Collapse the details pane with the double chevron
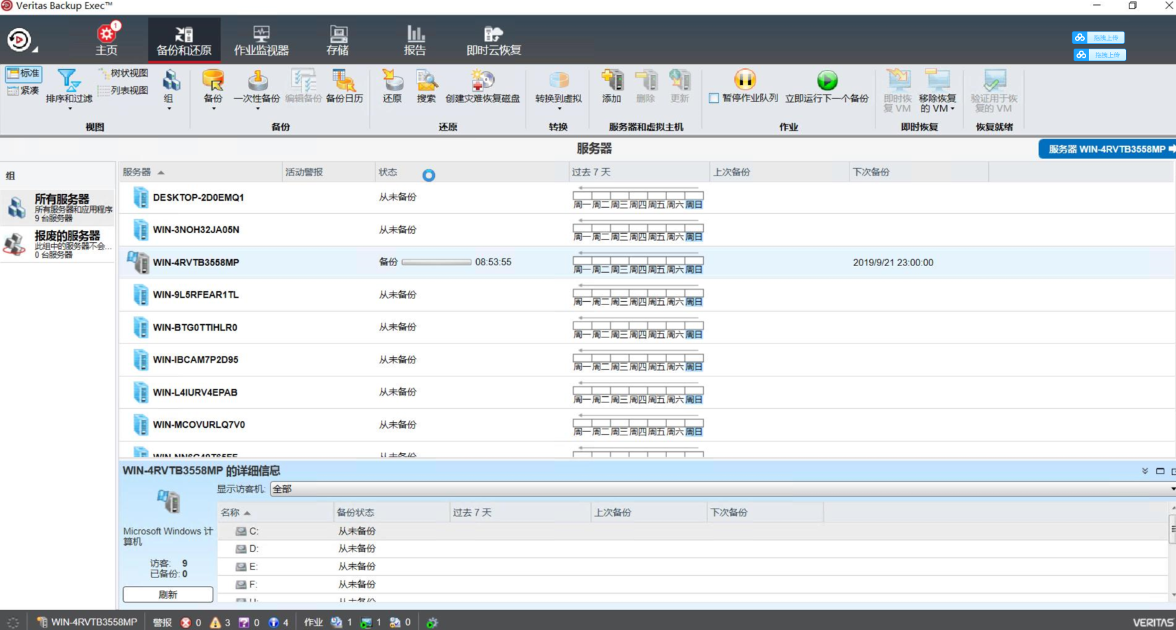 (1144, 471)
